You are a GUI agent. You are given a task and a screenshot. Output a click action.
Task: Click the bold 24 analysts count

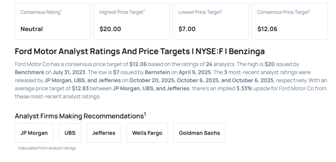point(209,64)
